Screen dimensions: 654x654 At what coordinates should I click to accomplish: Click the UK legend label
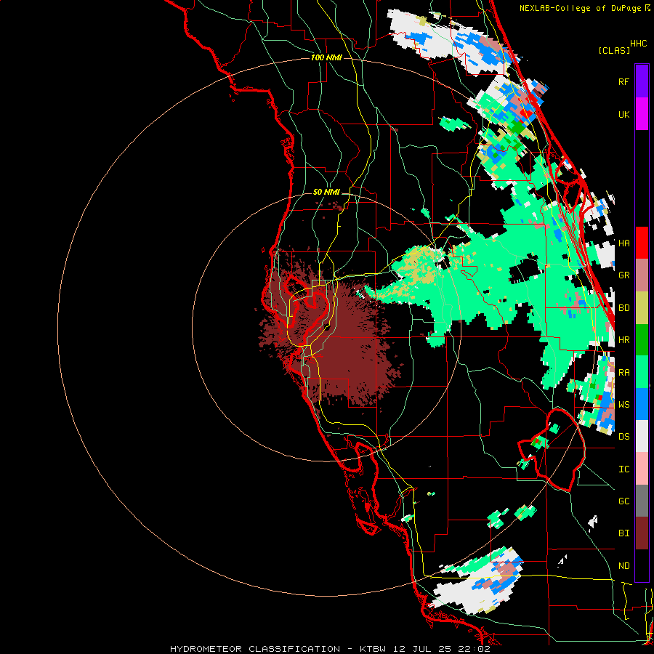pyautogui.click(x=623, y=115)
